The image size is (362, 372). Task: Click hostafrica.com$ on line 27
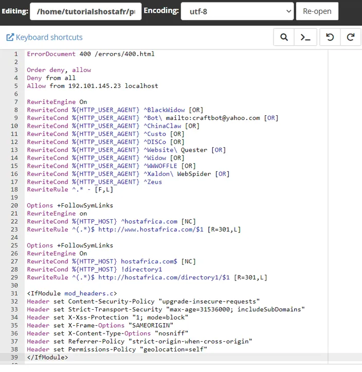[x=149, y=261]
